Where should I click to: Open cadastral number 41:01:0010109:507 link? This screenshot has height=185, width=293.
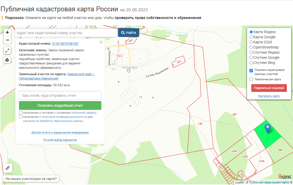pyautogui.click(x=65, y=44)
